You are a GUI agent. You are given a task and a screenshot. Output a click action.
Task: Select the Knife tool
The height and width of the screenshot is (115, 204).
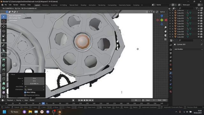click(4, 79)
